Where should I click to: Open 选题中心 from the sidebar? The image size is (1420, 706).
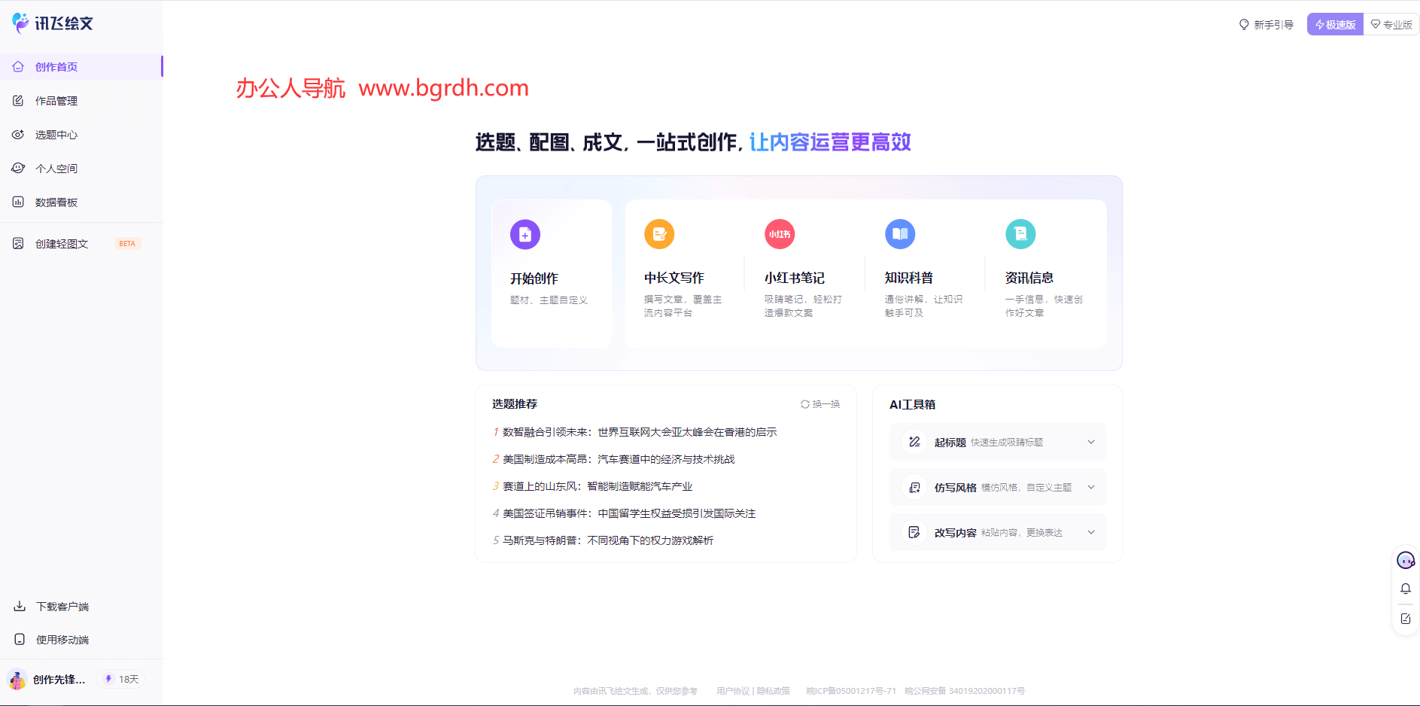55,134
